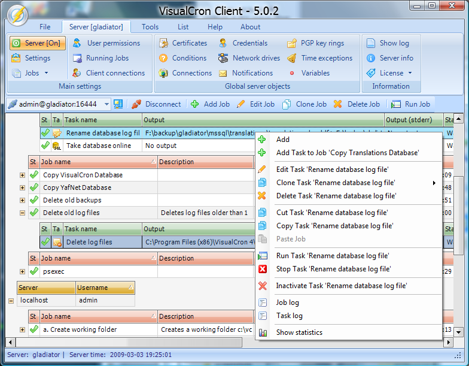
Task: Click red Stop Task icon in context menu
Action: pos(263,269)
